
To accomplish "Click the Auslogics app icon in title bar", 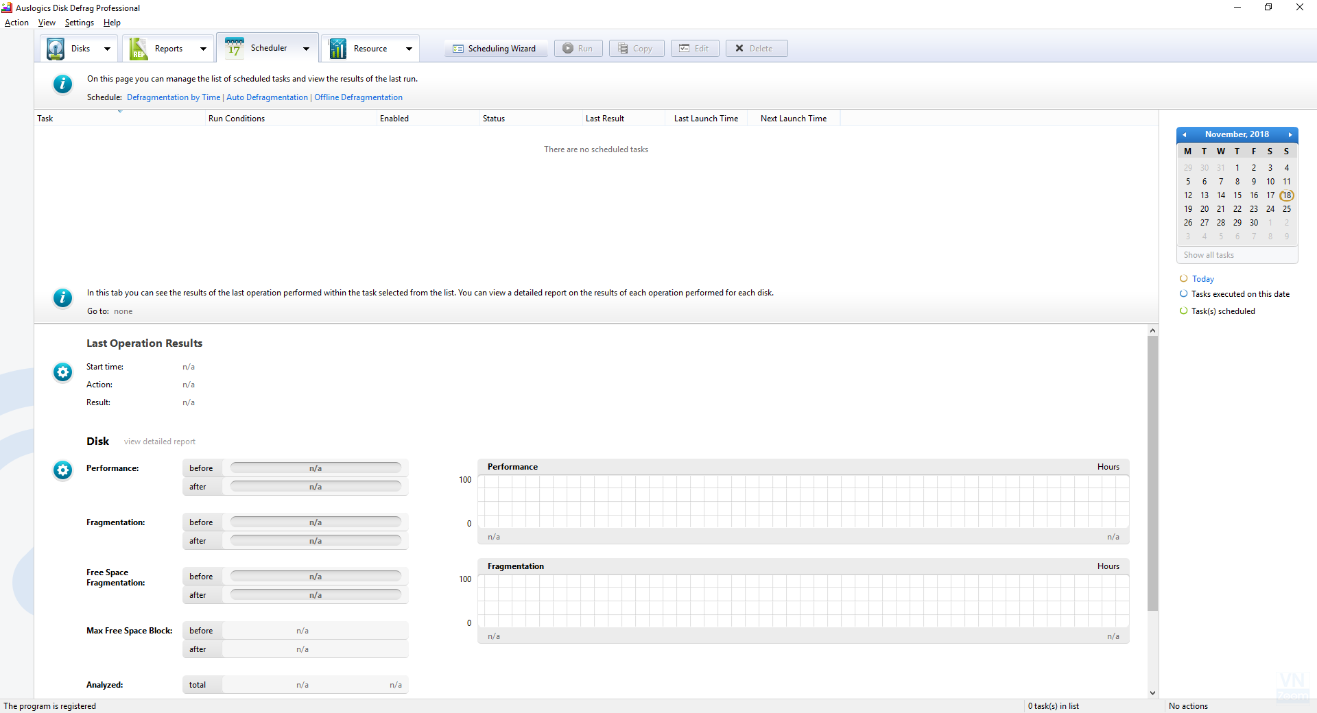I will pos(7,8).
